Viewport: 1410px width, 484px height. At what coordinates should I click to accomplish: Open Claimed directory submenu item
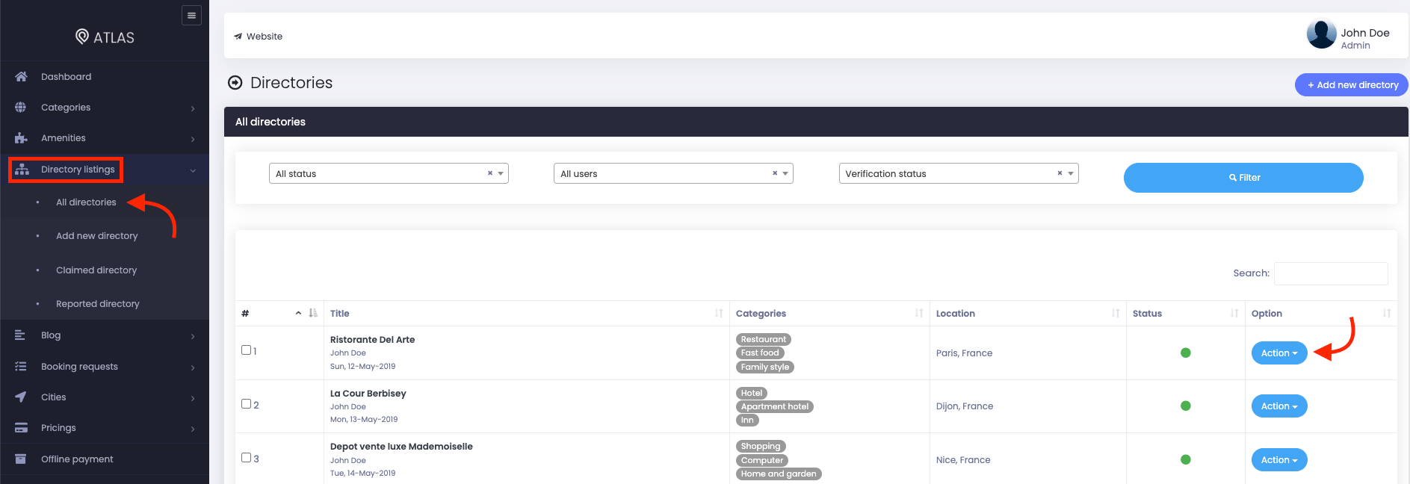pyautogui.click(x=96, y=270)
